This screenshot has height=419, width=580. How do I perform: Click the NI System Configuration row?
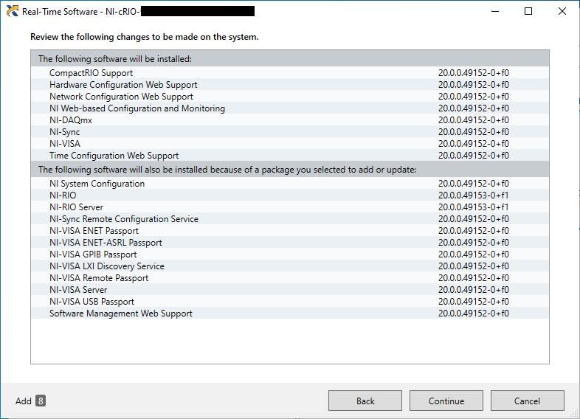point(97,184)
